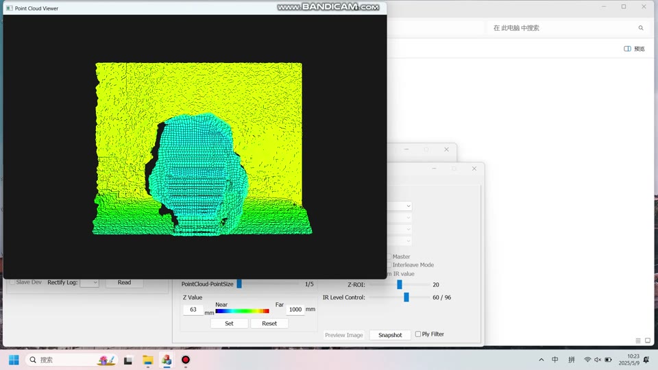
Task: Open the Windows Start menu
Action: (14, 360)
